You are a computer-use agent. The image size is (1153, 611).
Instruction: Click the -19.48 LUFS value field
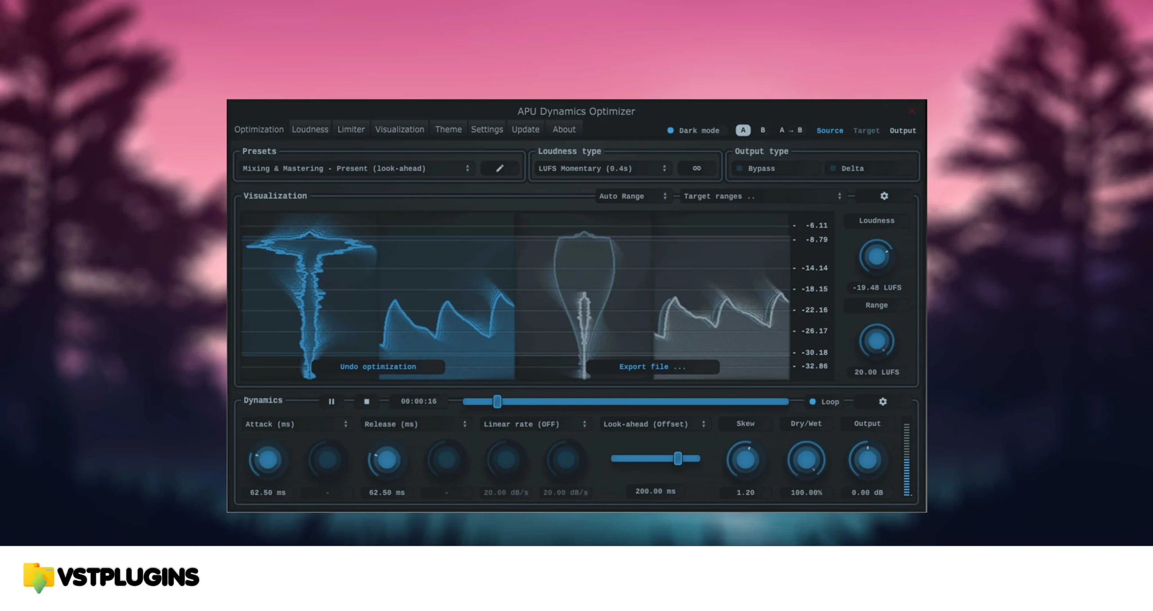click(x=876, y=287)
